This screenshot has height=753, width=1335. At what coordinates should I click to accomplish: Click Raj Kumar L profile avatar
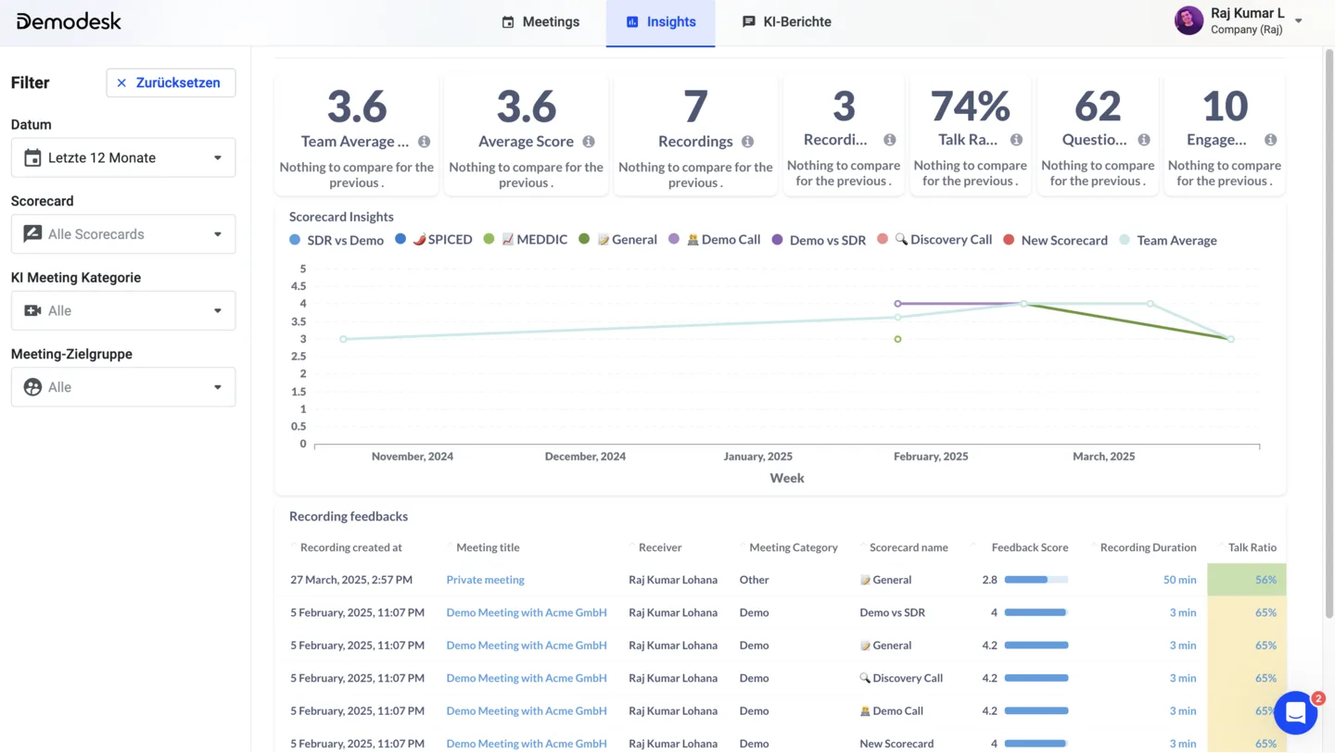[x=1189, y=20]
